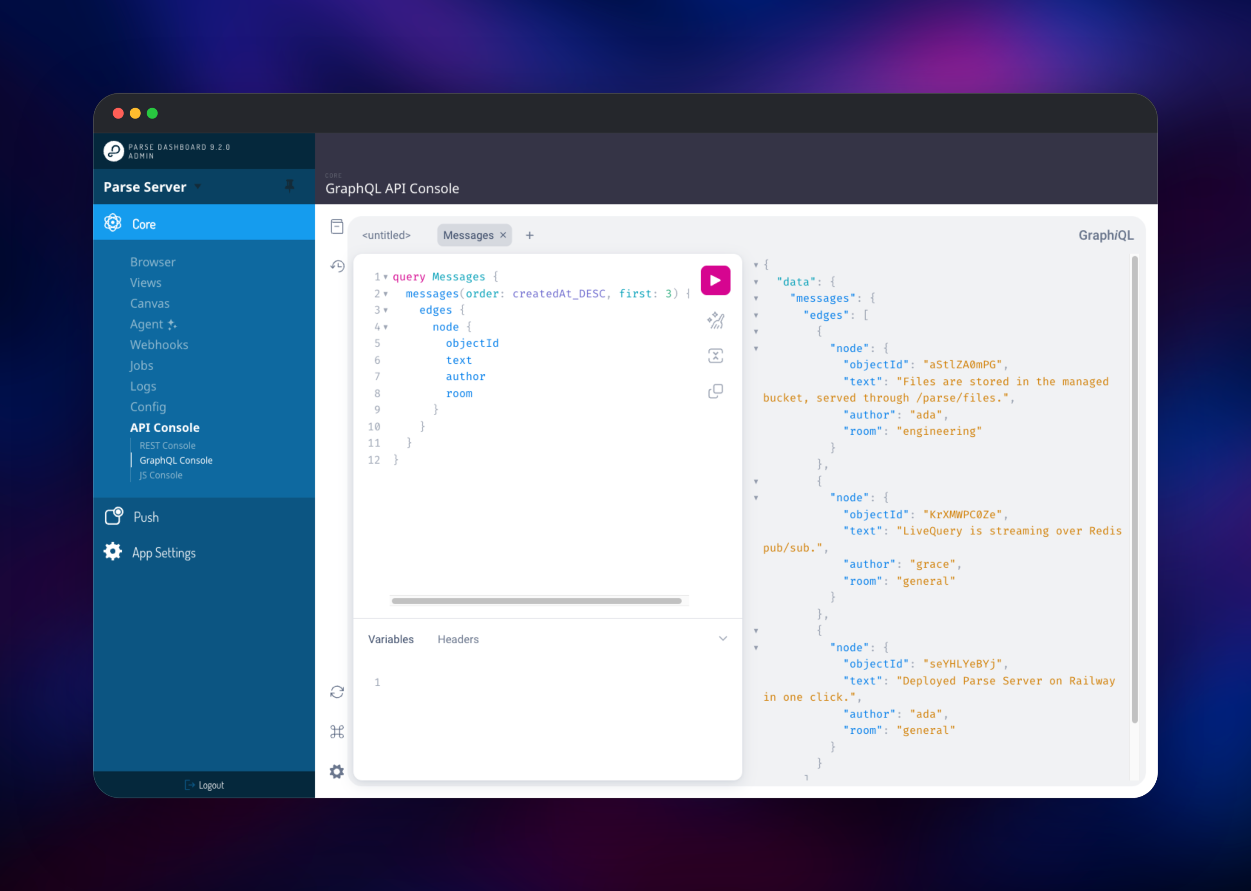
Task: Switch to REST Console
Action: pos(167,445)
